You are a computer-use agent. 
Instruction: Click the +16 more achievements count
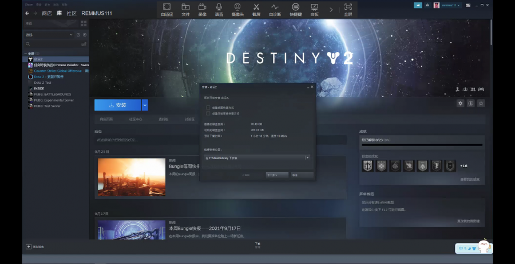coord(463,166)
